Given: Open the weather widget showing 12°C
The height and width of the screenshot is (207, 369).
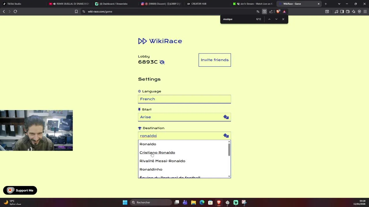Looking at the screenshot, I should (12, 202).
